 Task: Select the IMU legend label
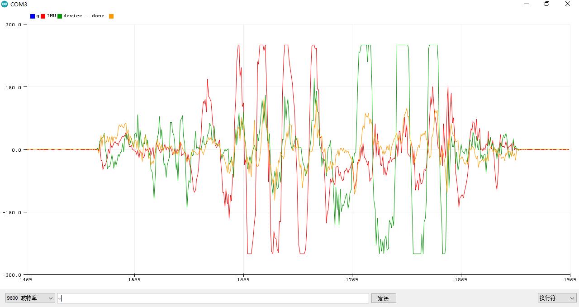pyautogui.click(x=52, y=16)
